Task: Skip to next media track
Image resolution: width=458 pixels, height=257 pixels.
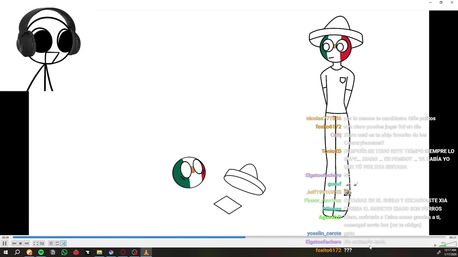Action: [x=26, y=243]
